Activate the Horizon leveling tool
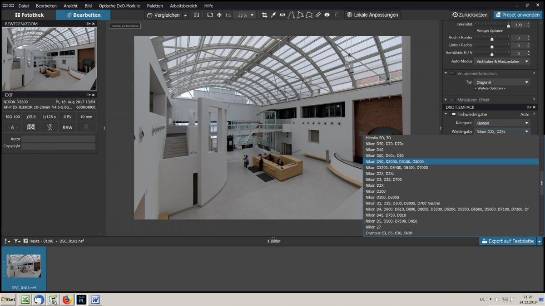This screenshot has width=545, height=306. [282, 15]
